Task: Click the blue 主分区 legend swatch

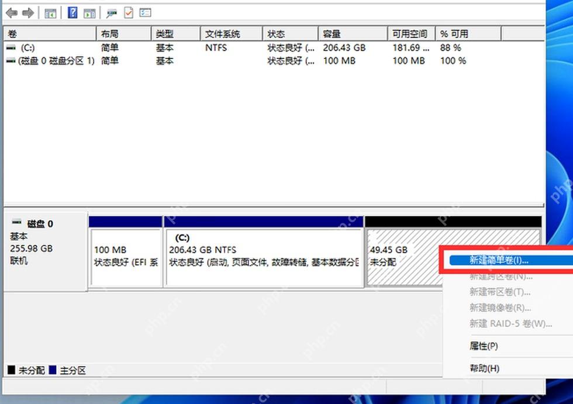Action: [53, 370]
